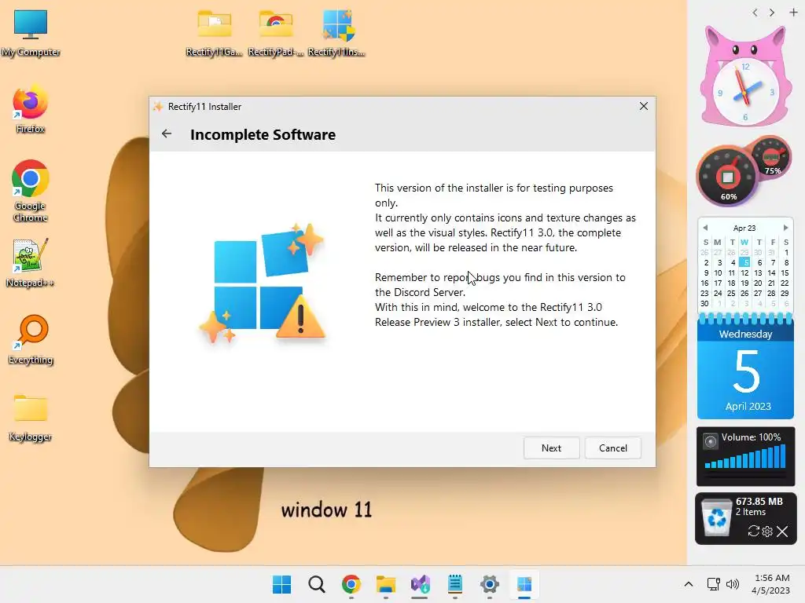Click the highlighted date 5 in calendar
Image resolution: width=805 pixels, height=603 pixels.
[745, 262]
